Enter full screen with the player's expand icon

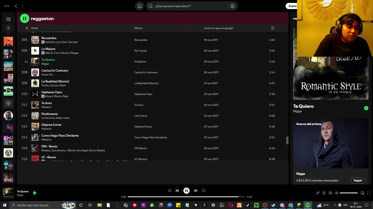tap(368, 193)
